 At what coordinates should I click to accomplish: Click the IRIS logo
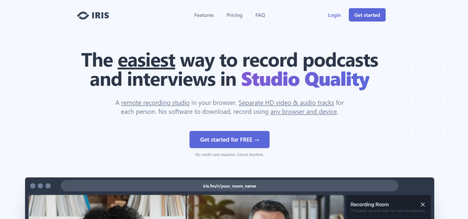pyautogui.click(x=93, y=15)
